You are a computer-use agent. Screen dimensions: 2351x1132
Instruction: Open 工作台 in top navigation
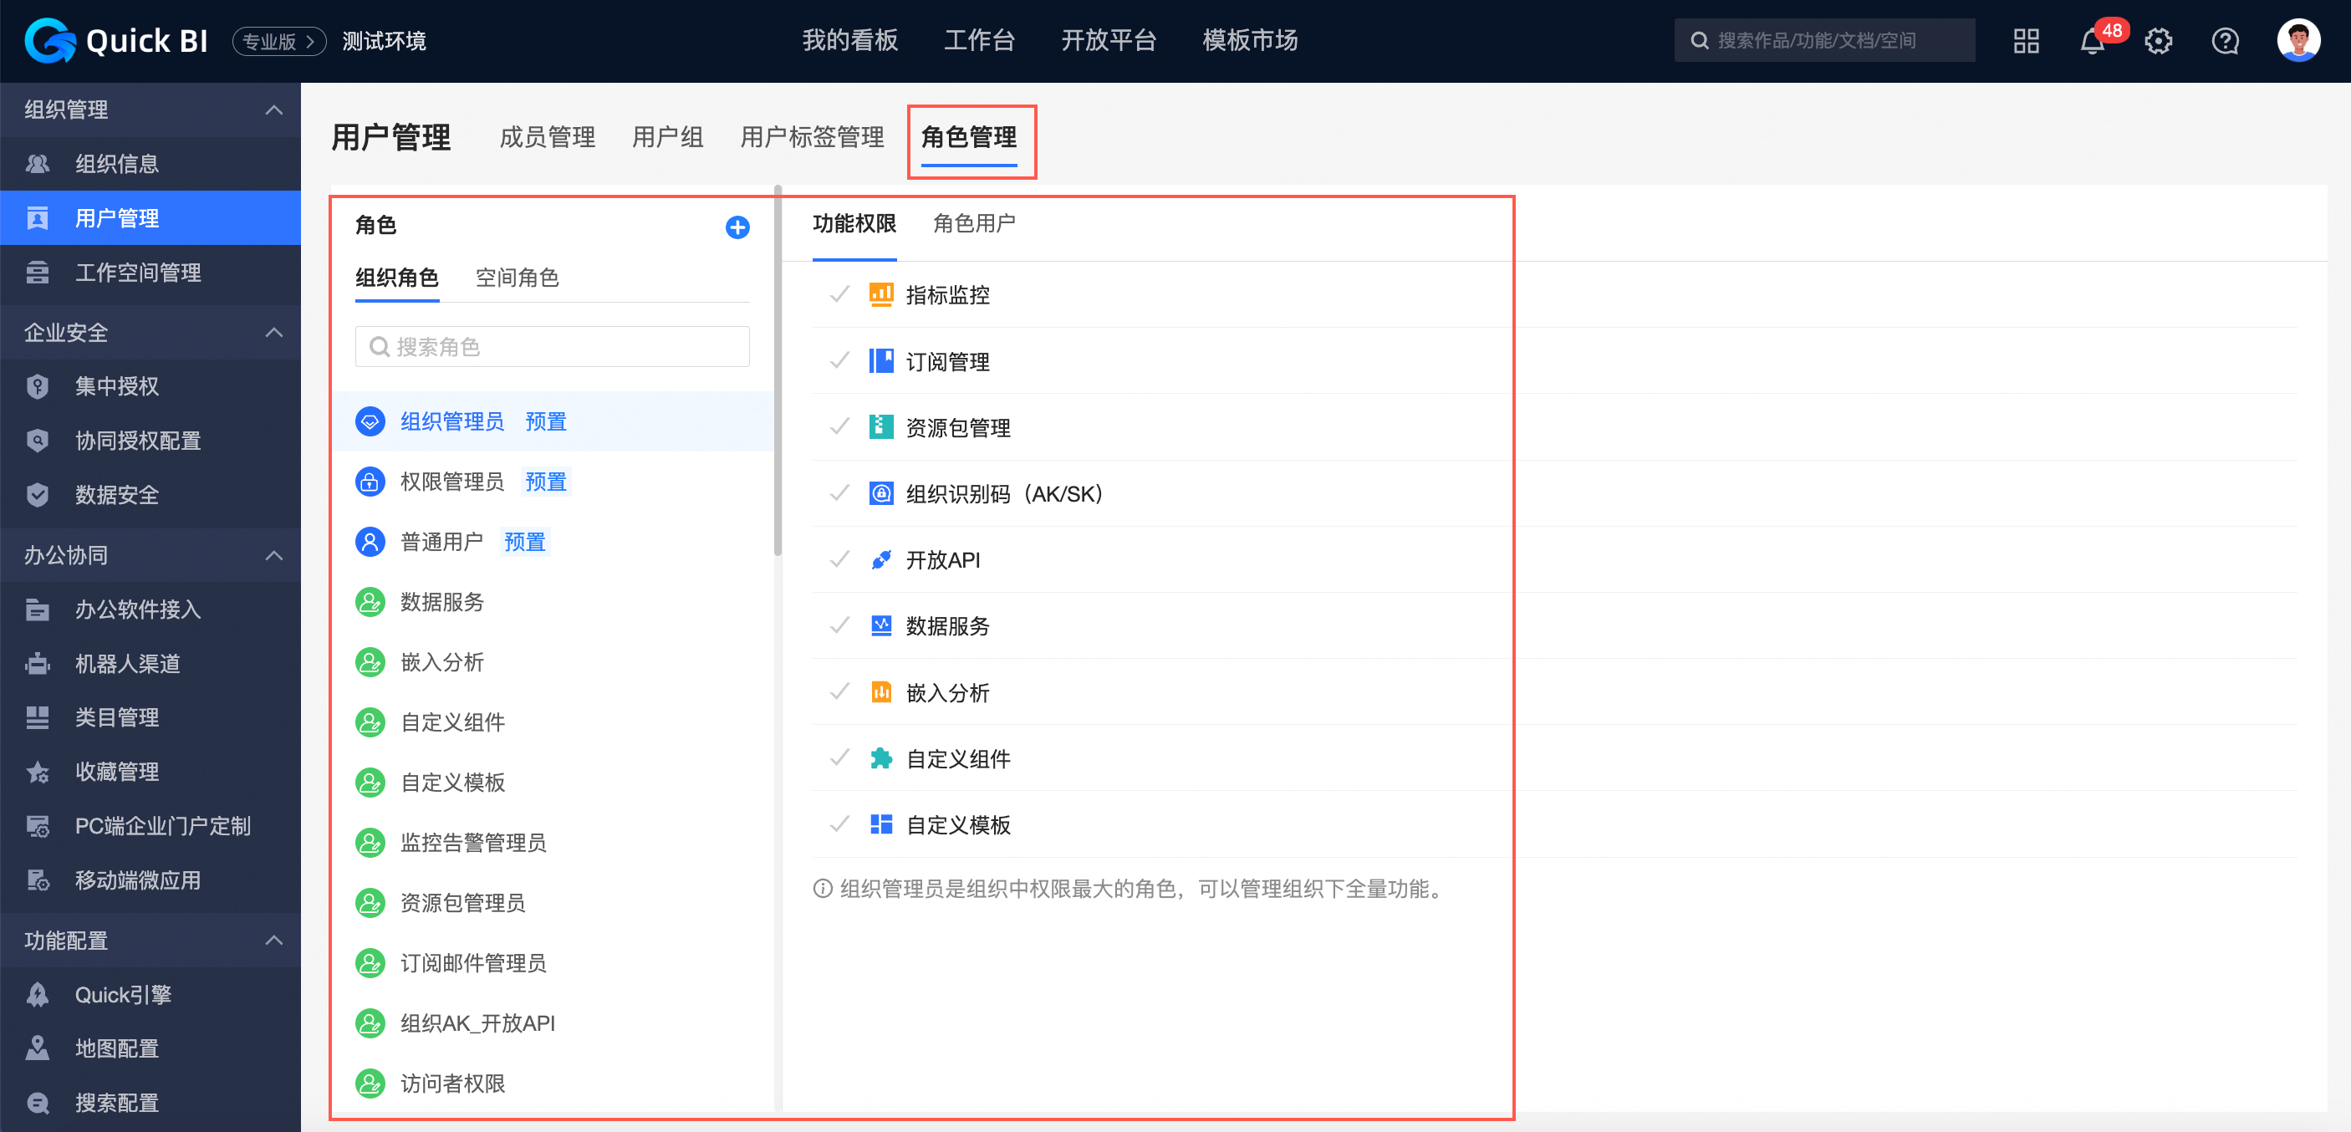point(979,41)
